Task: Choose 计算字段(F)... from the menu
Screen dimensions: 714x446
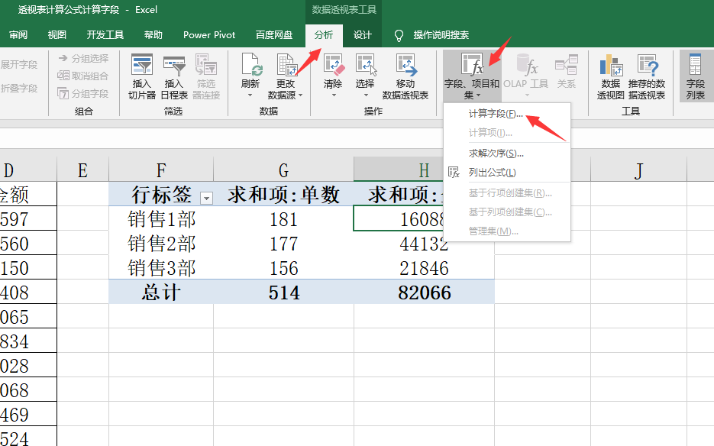Action: 507,114
